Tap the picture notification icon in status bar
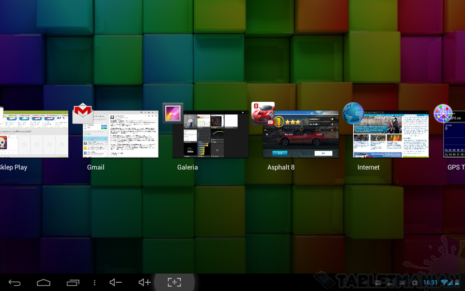Image resolution: width=465 pixels, height=291 pixels. point(390,282)
